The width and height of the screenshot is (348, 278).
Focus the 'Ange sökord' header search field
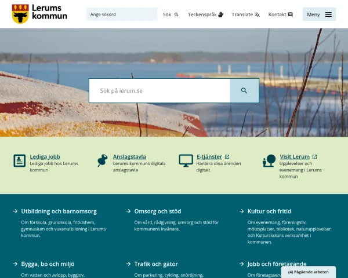(122, 14)
